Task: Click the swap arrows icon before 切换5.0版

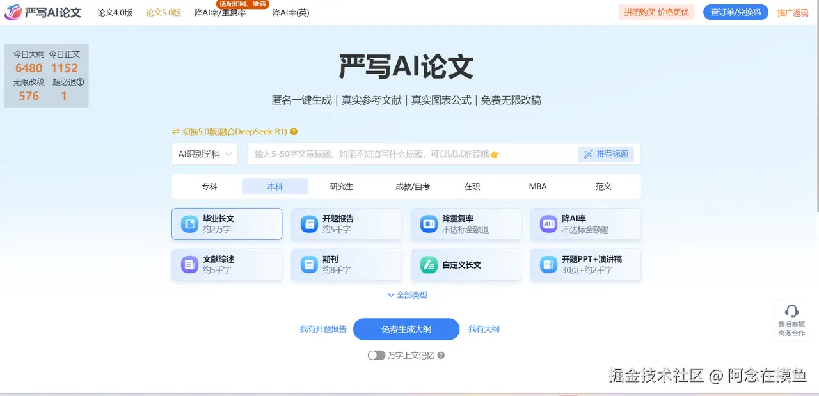Action: click(176, 132)
